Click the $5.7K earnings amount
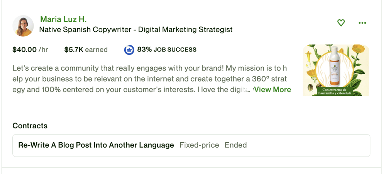Screen dimensions: 386x174 (73, 49)
